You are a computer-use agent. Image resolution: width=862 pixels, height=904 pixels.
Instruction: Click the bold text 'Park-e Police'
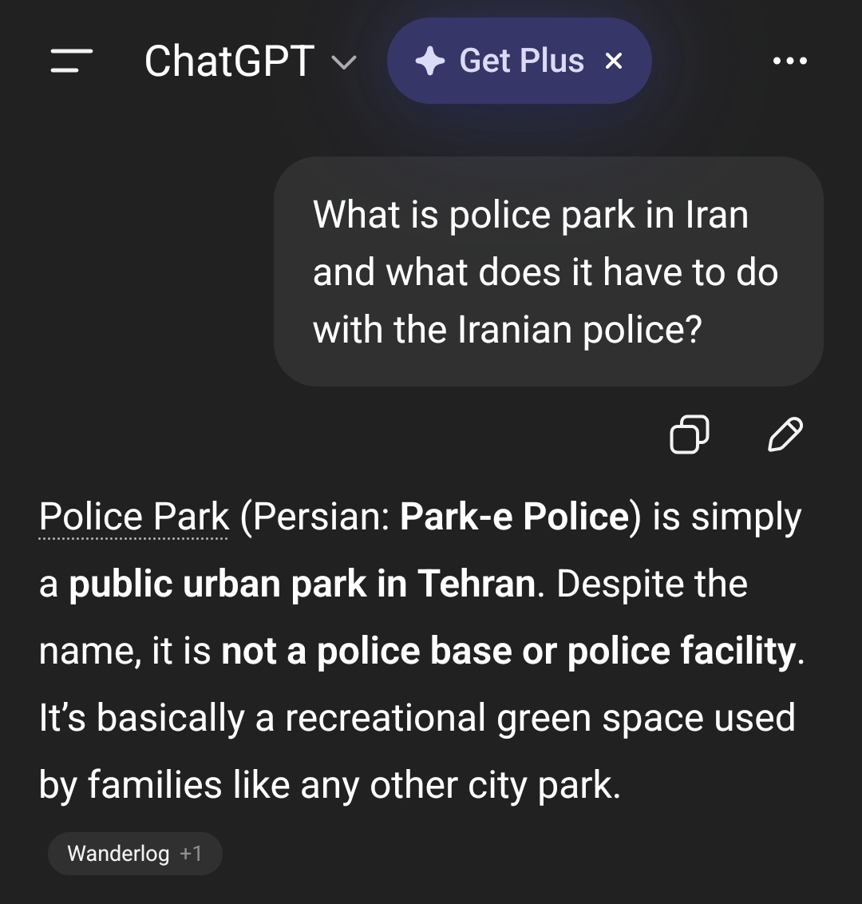pos(515,517)
